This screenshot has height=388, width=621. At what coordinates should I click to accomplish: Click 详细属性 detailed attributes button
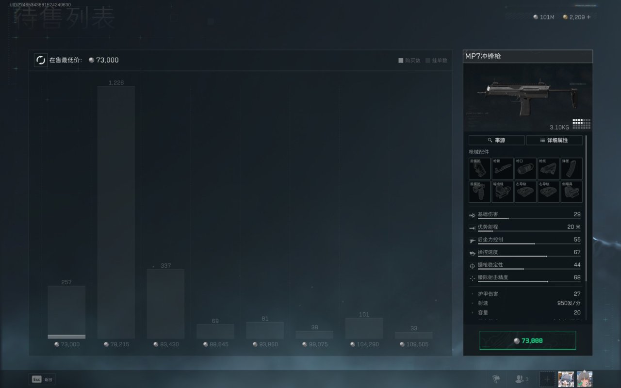point(554,140)
